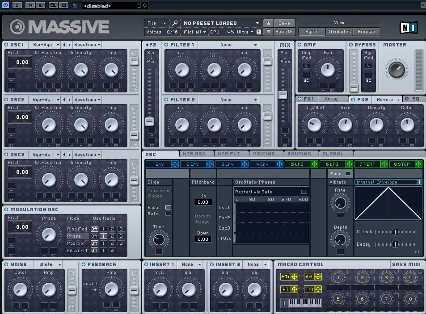Viewport: 426px width, 314px height.
Task: Open preset search magnifier icon
Action: 175,23
